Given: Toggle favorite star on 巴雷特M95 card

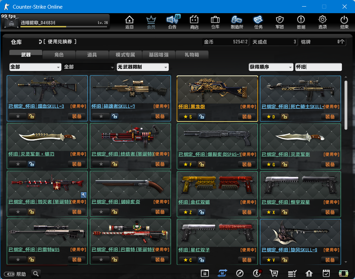Looking at the screenshot, I should pos(18,260).
